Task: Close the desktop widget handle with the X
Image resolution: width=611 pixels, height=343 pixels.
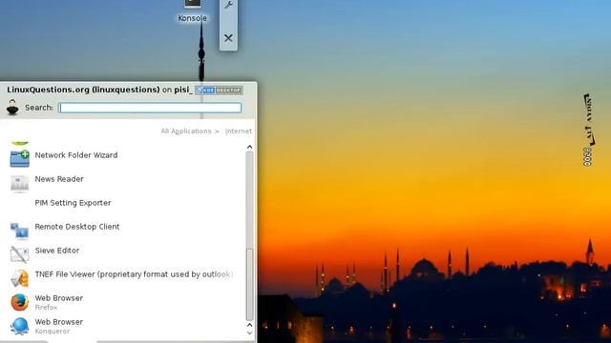Action: [x=229, y=38]
